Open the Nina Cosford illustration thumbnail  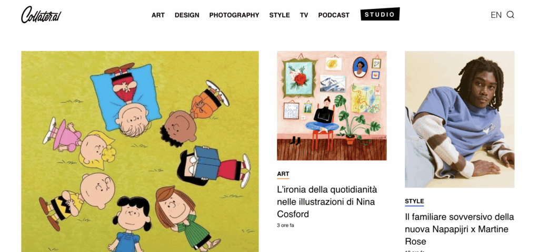[x=332, y=106]
